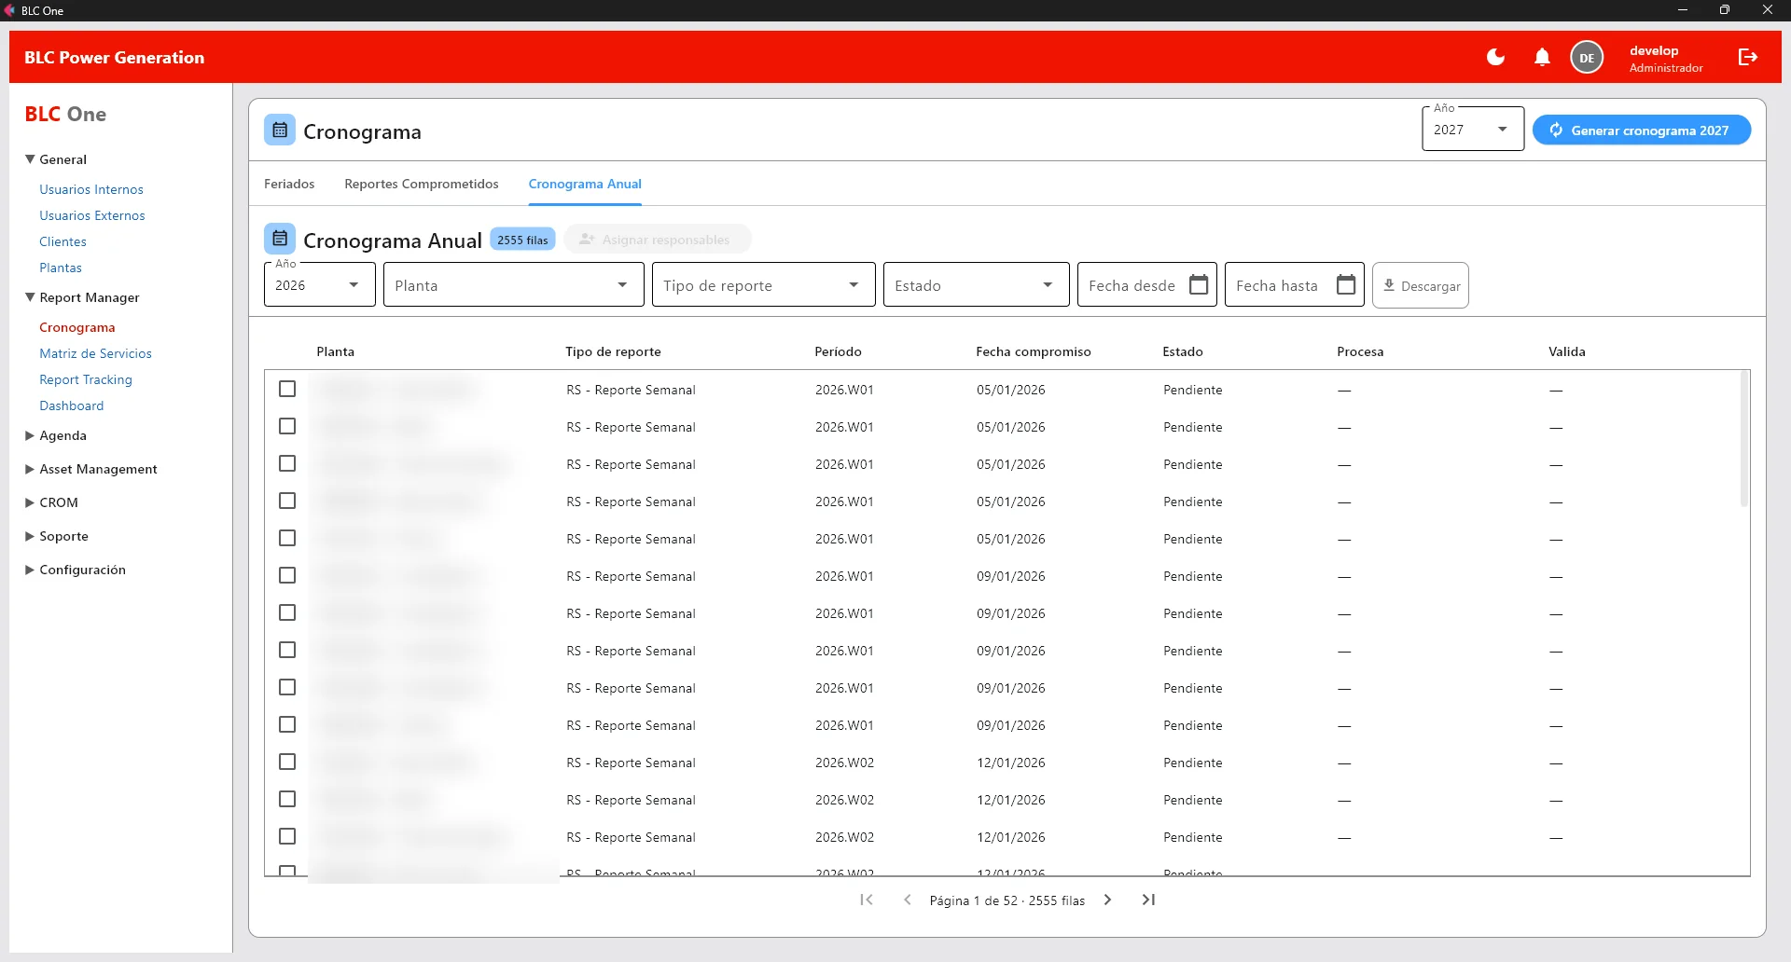Open the Planta filter dropdown
1791x962 pixels.
click(514, 284)
